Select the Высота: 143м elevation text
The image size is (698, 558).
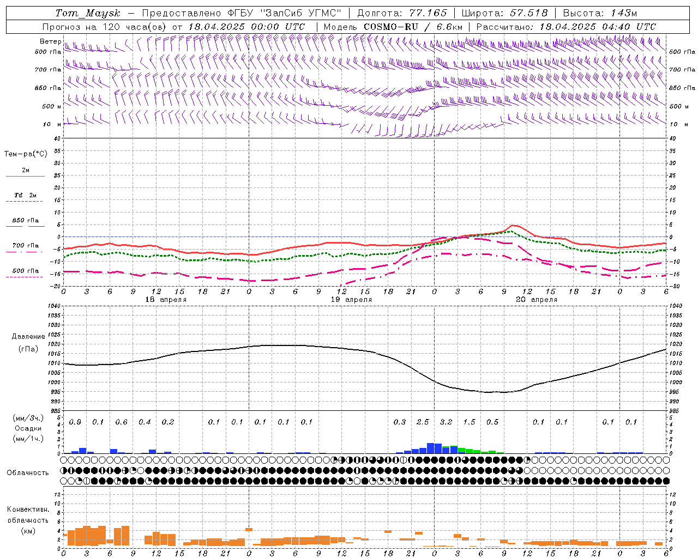click(x=600, y=13)
